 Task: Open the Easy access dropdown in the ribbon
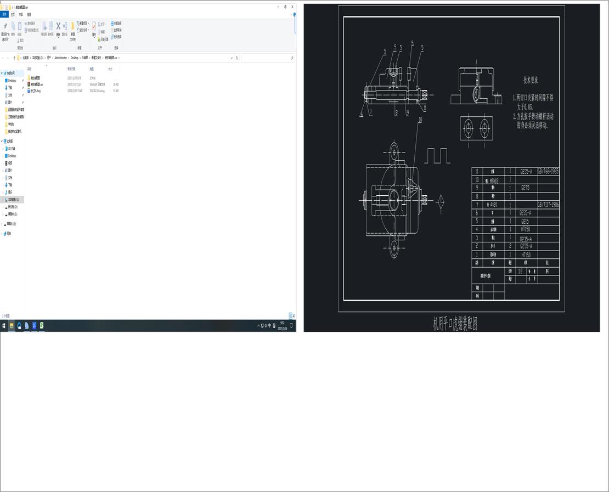83,30
